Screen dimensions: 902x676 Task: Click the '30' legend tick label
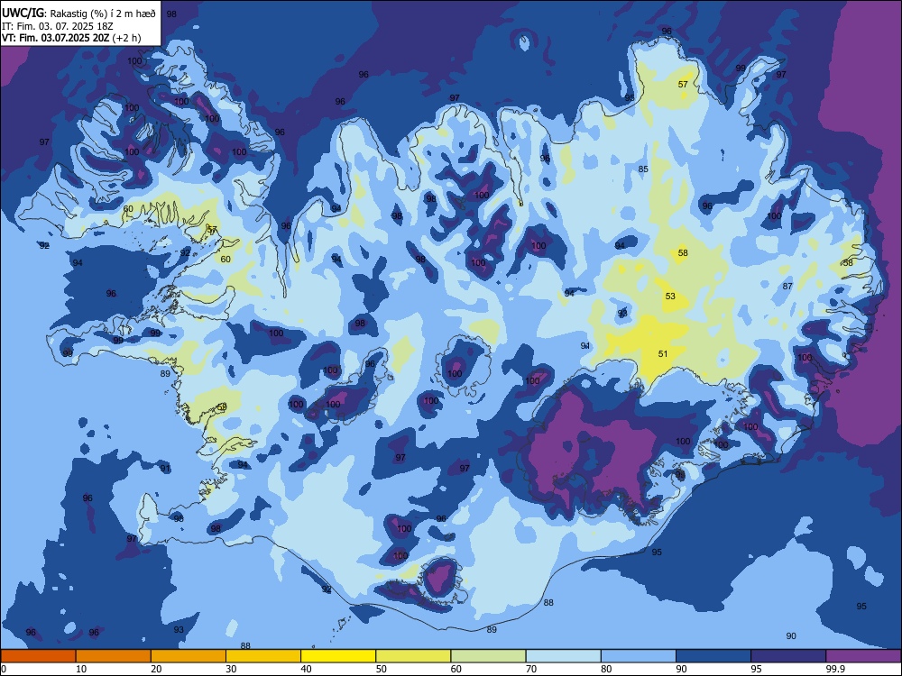(231, 669)
